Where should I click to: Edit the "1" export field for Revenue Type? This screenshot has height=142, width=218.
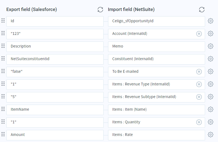(55, 85)
